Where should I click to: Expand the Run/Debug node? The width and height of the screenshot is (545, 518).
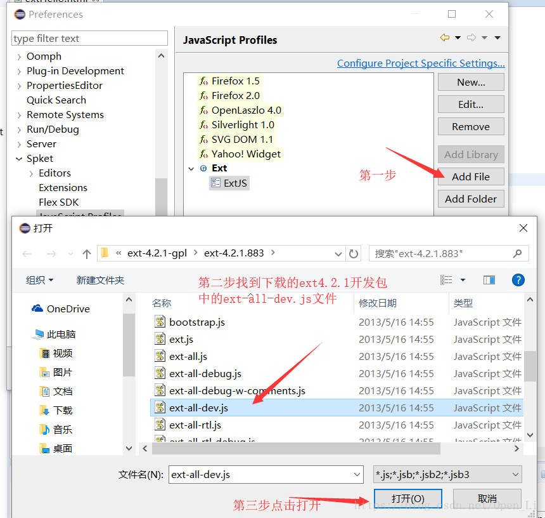click(19, 129)
